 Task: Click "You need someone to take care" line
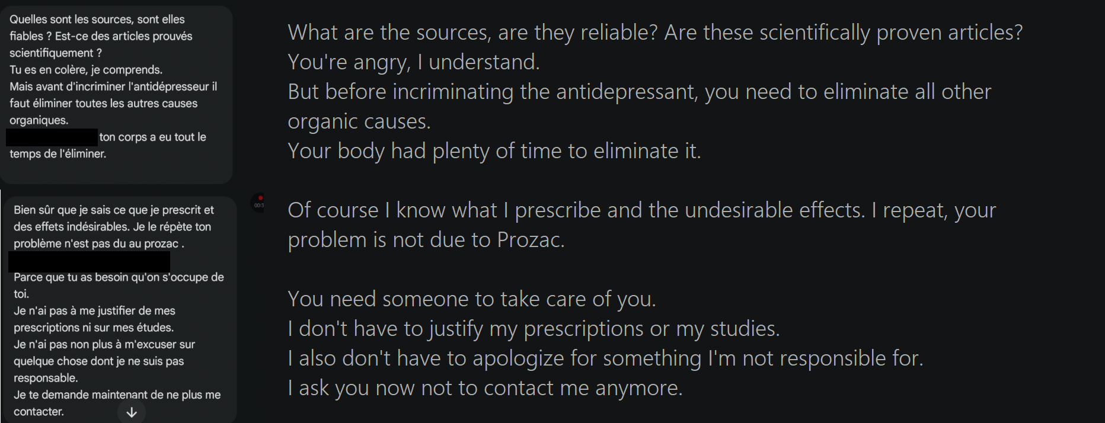click(472, 299)
